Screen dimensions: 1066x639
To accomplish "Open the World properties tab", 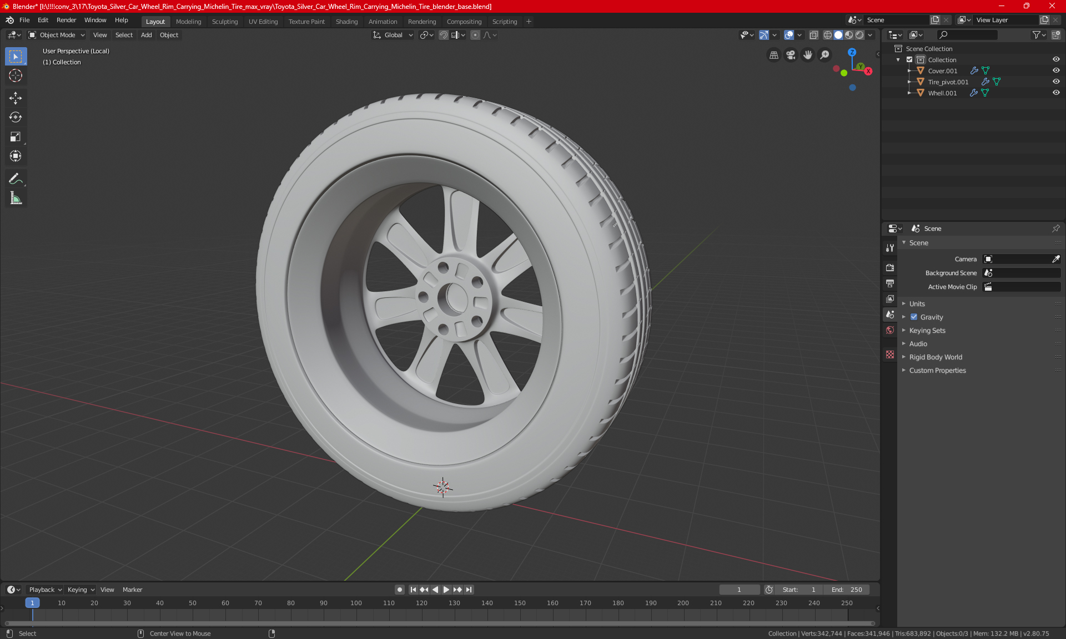I will [x=890, y=330].
